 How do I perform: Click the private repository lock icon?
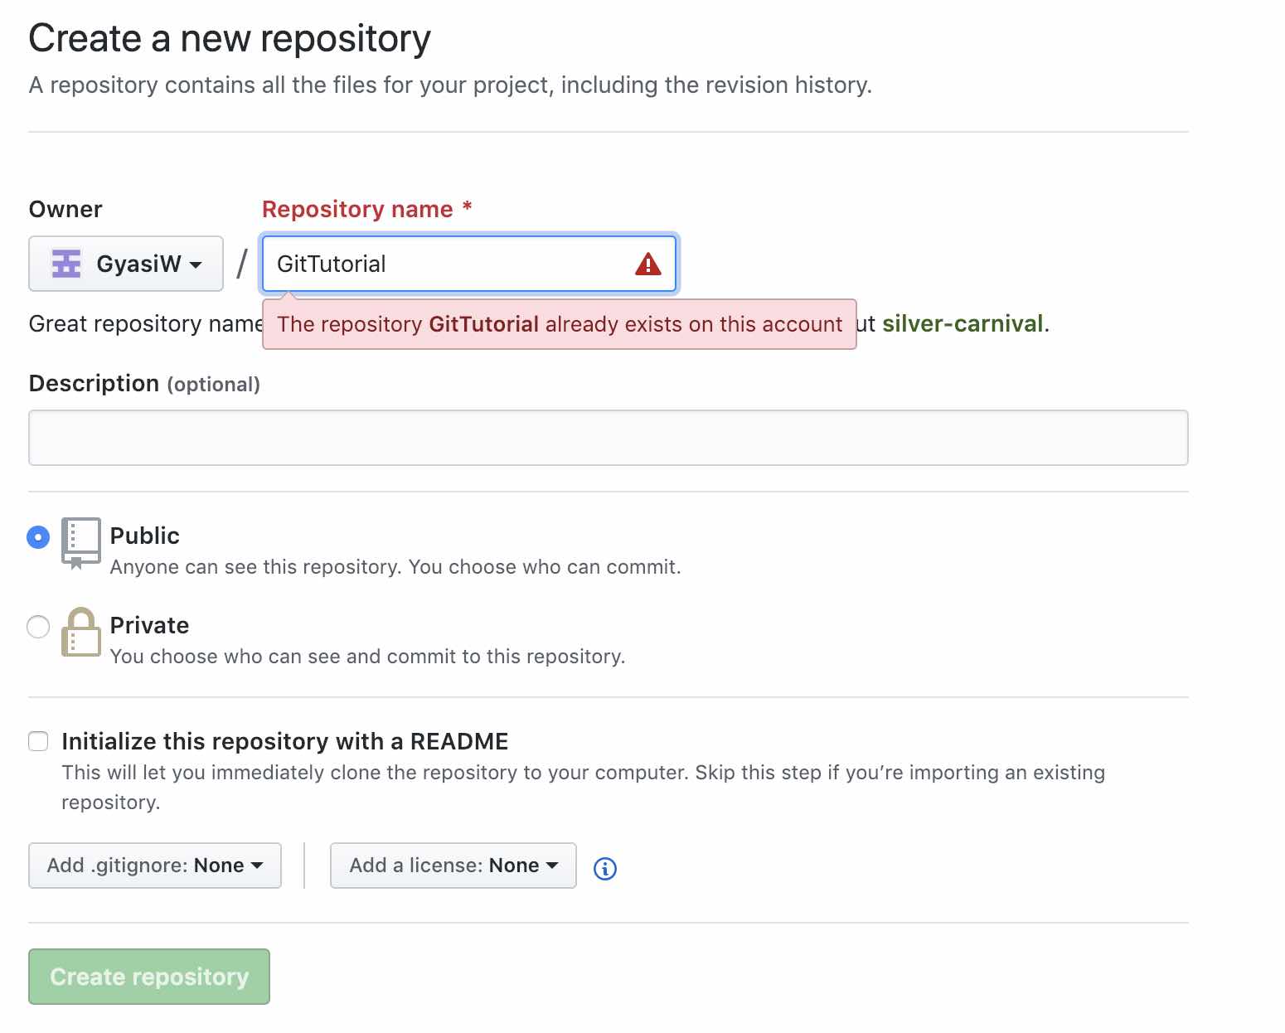tap(80, 633)
